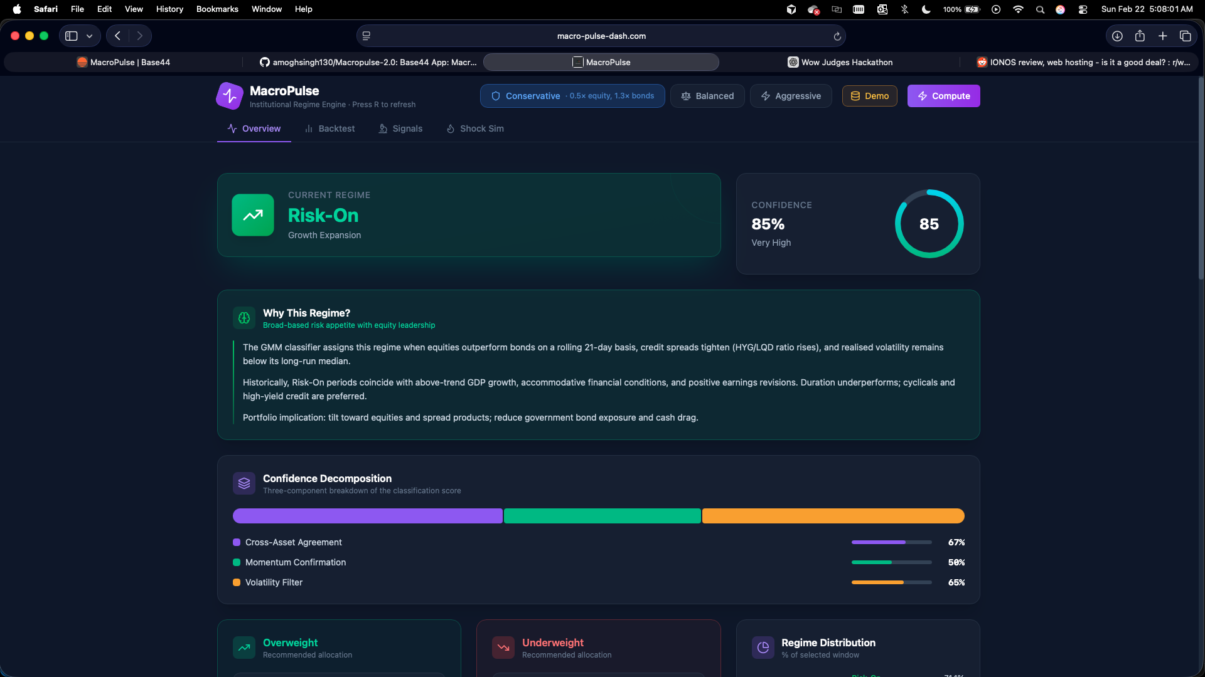
Task: Click the MacroPulse pulse logo icon
Action: click(x=230, y=96)
